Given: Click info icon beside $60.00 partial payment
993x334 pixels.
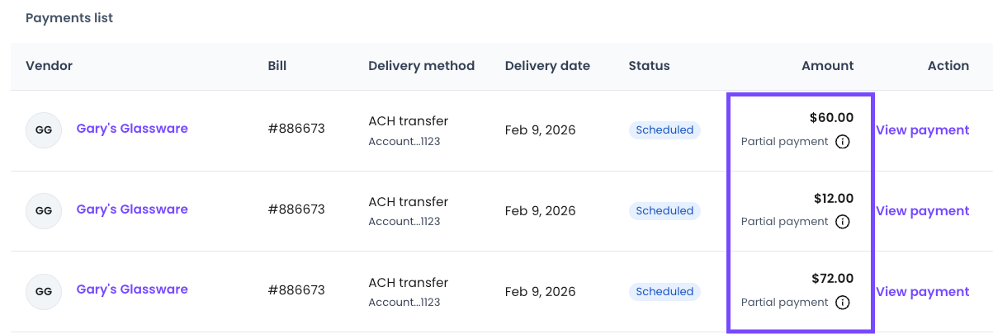Looking at the screenshot, I should coord(842,141).
